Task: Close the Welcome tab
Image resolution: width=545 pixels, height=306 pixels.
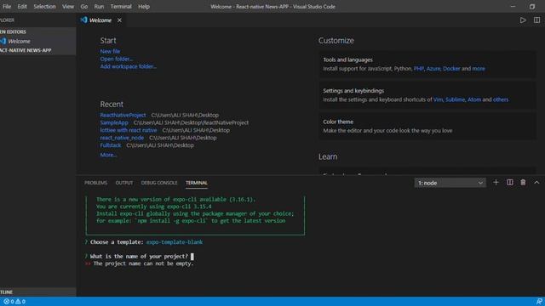Action: coord(119,20)
